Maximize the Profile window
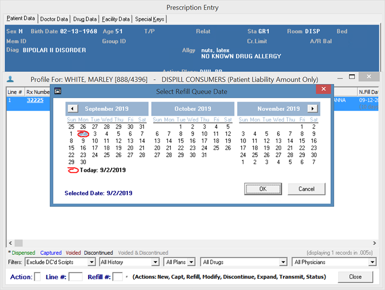Image resolution: width=385 pixels, height=290 pixels. click(x=352, y=77)
